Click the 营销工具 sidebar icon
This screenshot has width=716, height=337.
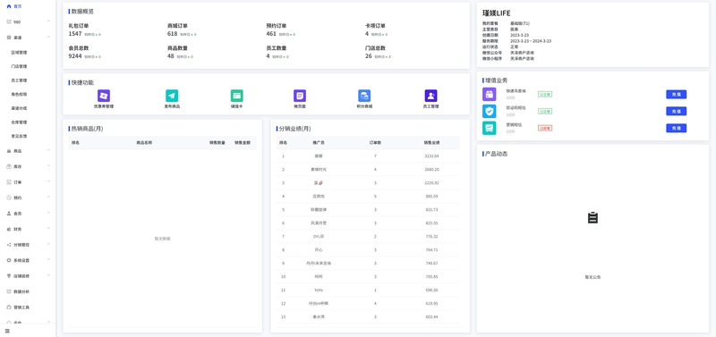click(x=9, y=308)
